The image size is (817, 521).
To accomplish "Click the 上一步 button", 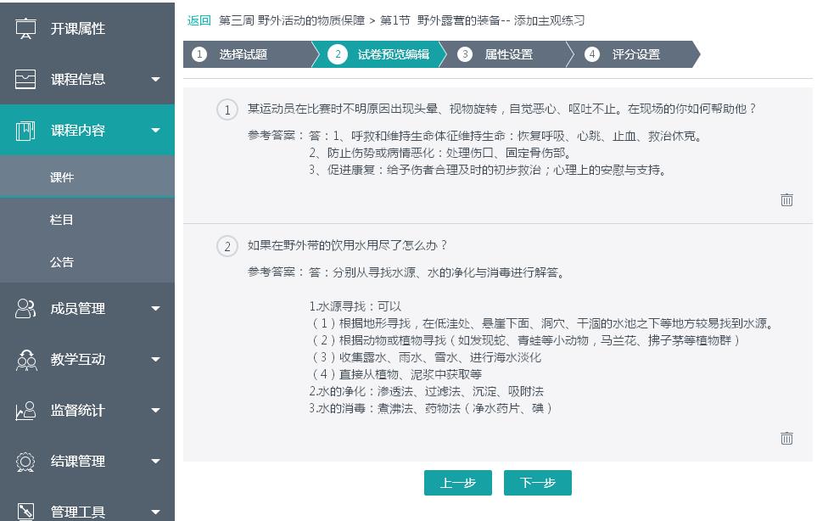I will [457, 483].
